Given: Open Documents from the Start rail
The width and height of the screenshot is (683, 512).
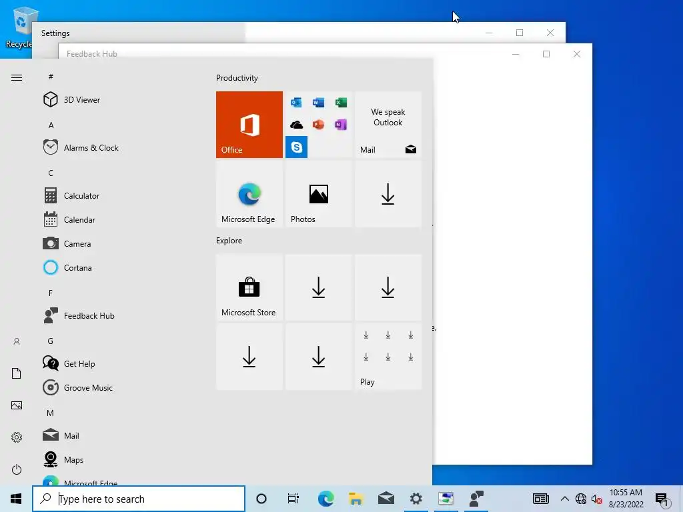Looking at the screenshot, I should pyautogui.click(x=17, y=373).
